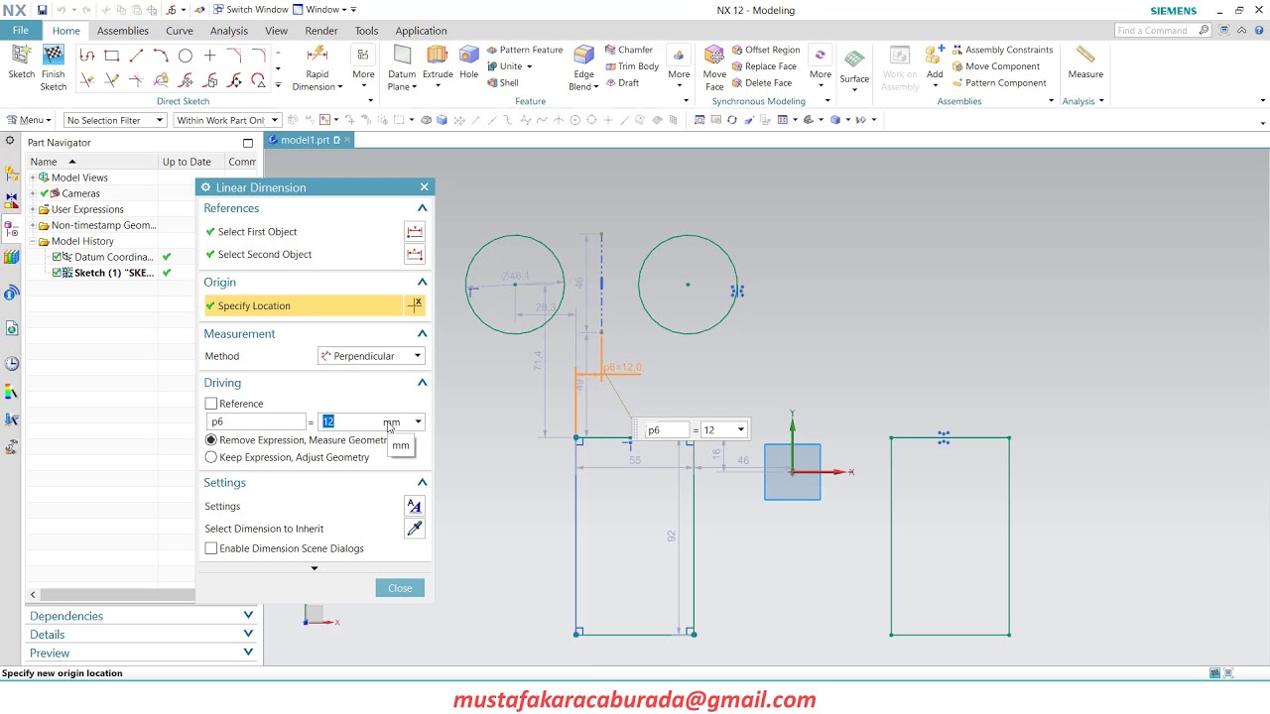
Task: Choose the Trim Body command
Action: (631, 66)
